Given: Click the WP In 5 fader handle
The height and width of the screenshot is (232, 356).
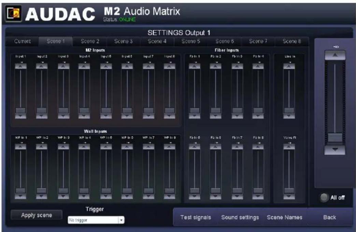Looking at the screenshot, I should click(106, 190).
